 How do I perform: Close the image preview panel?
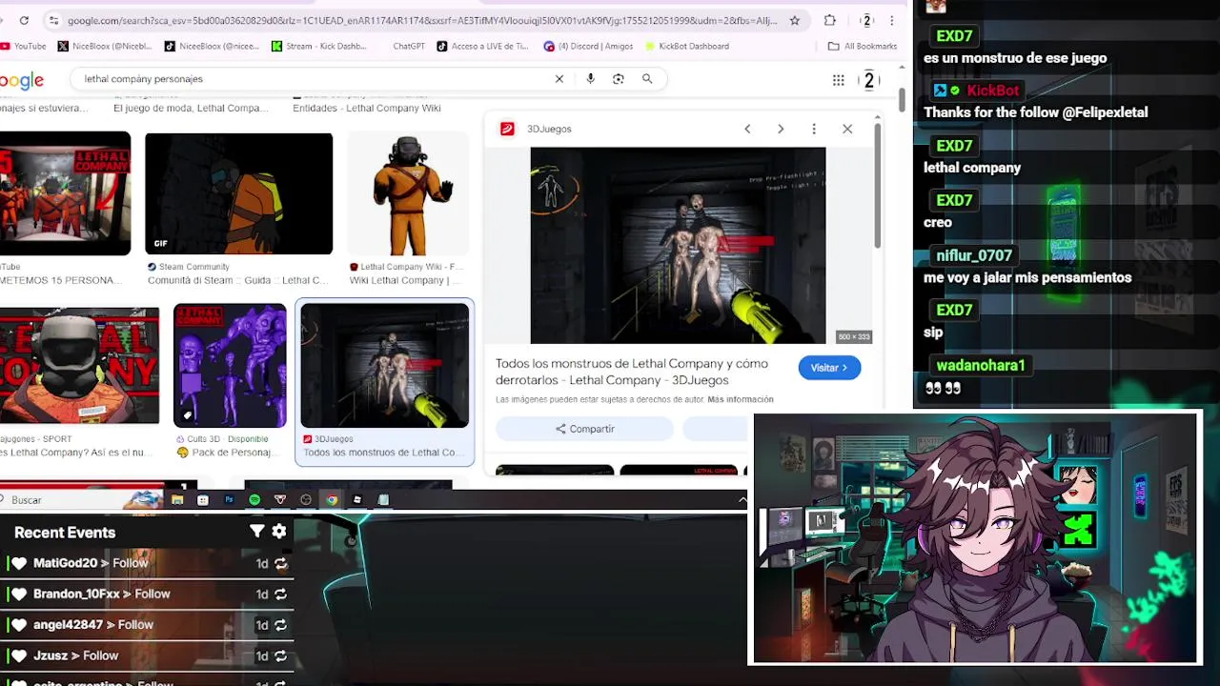[x=847, y=129]
